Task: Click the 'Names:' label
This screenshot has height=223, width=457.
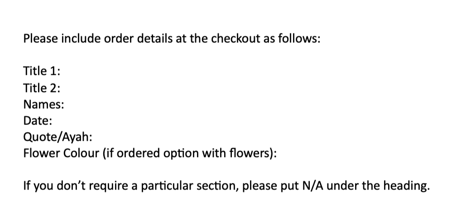Action: coord(43,105)
